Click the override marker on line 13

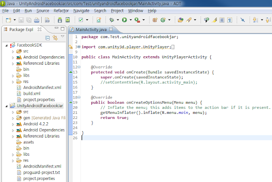click(71, 72)
